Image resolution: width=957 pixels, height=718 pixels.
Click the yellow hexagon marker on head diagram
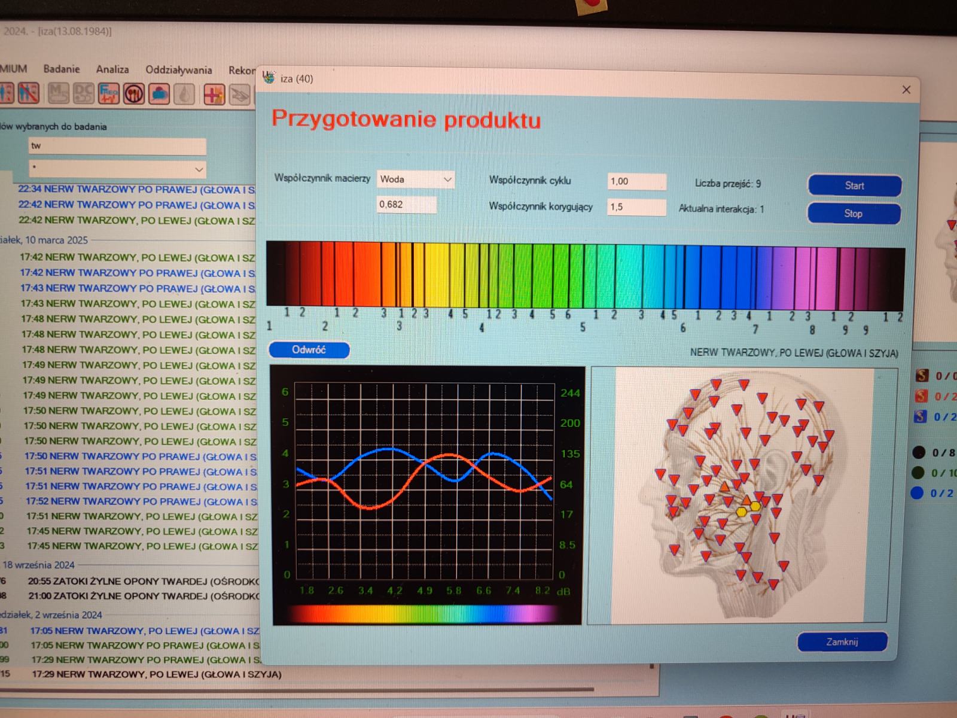742,512
